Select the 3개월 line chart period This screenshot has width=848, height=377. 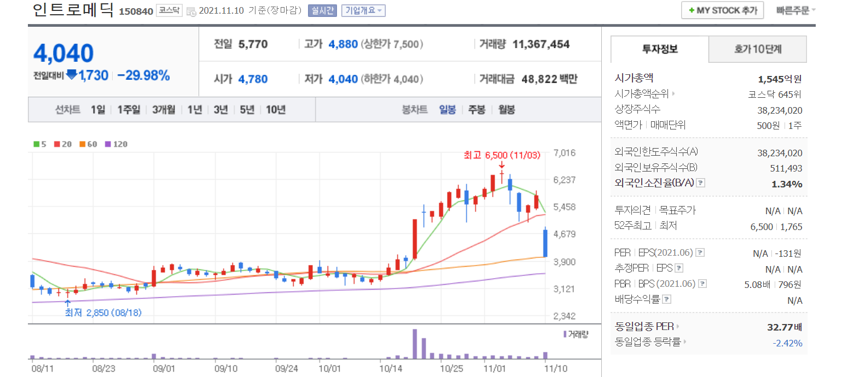164,110
